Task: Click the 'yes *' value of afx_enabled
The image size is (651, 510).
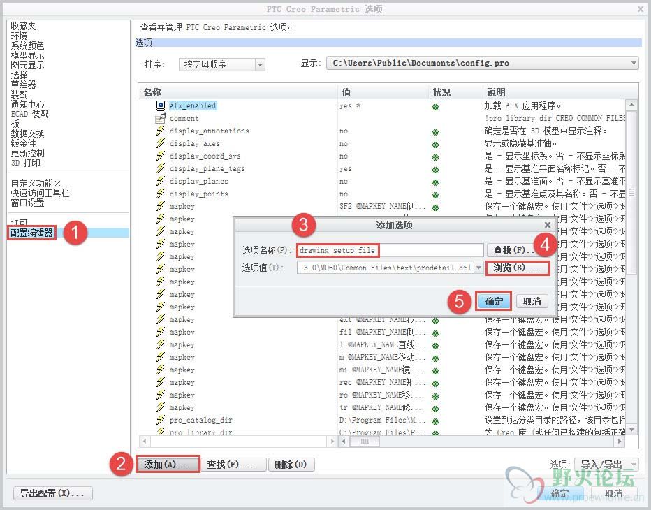Action: click(x=349, y=106)
